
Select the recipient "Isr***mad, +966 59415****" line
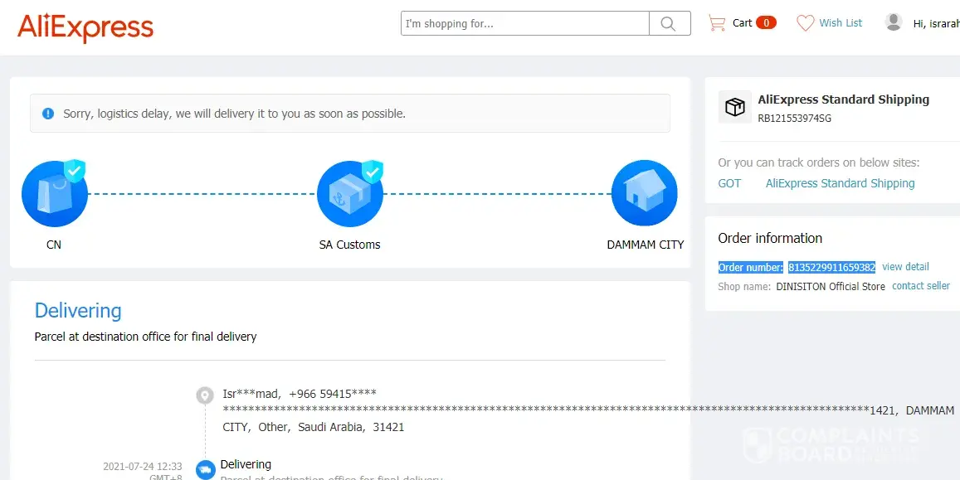(300, 394)
